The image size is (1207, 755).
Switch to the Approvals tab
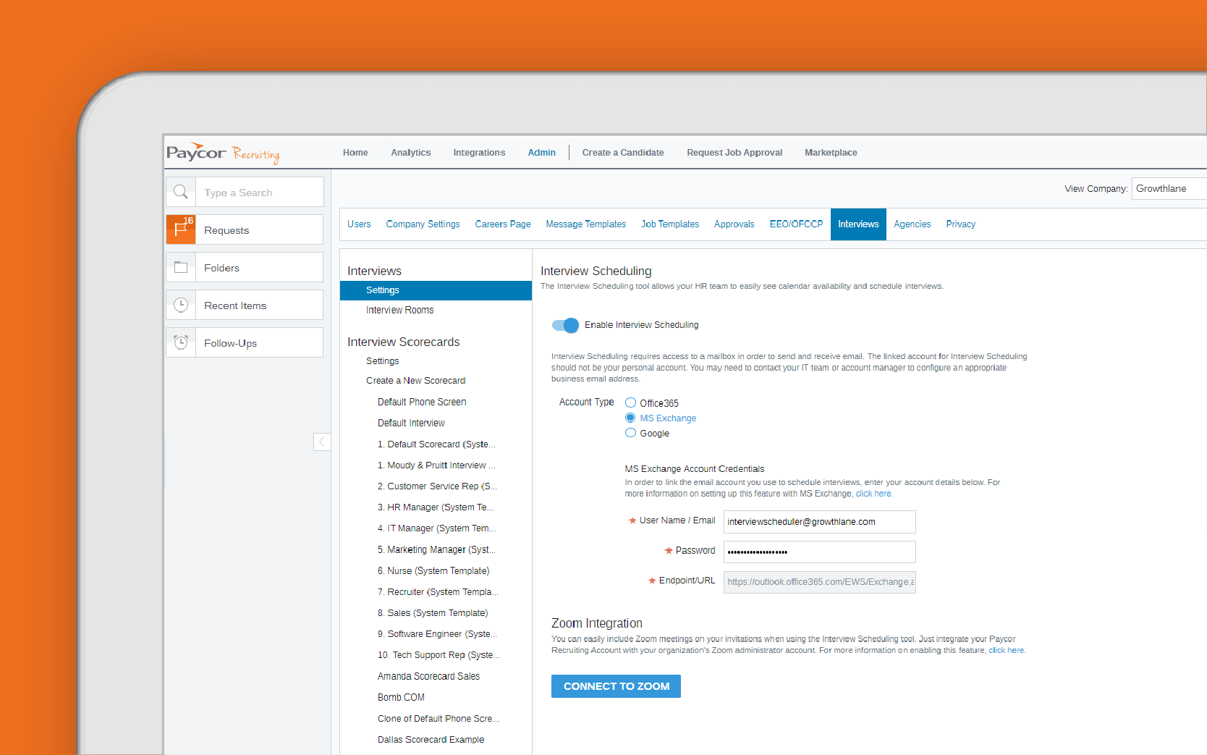click(734, 224)
